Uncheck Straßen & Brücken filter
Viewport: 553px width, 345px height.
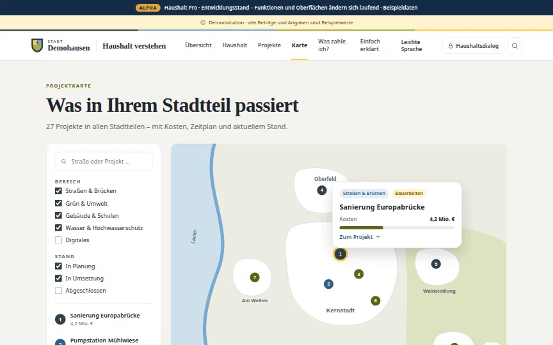(58, 191)
